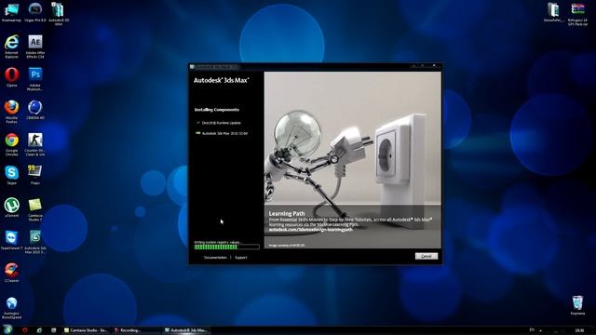
Task: Switch to Camtasia Studio taskbar button
Action: tap(87, 330)
